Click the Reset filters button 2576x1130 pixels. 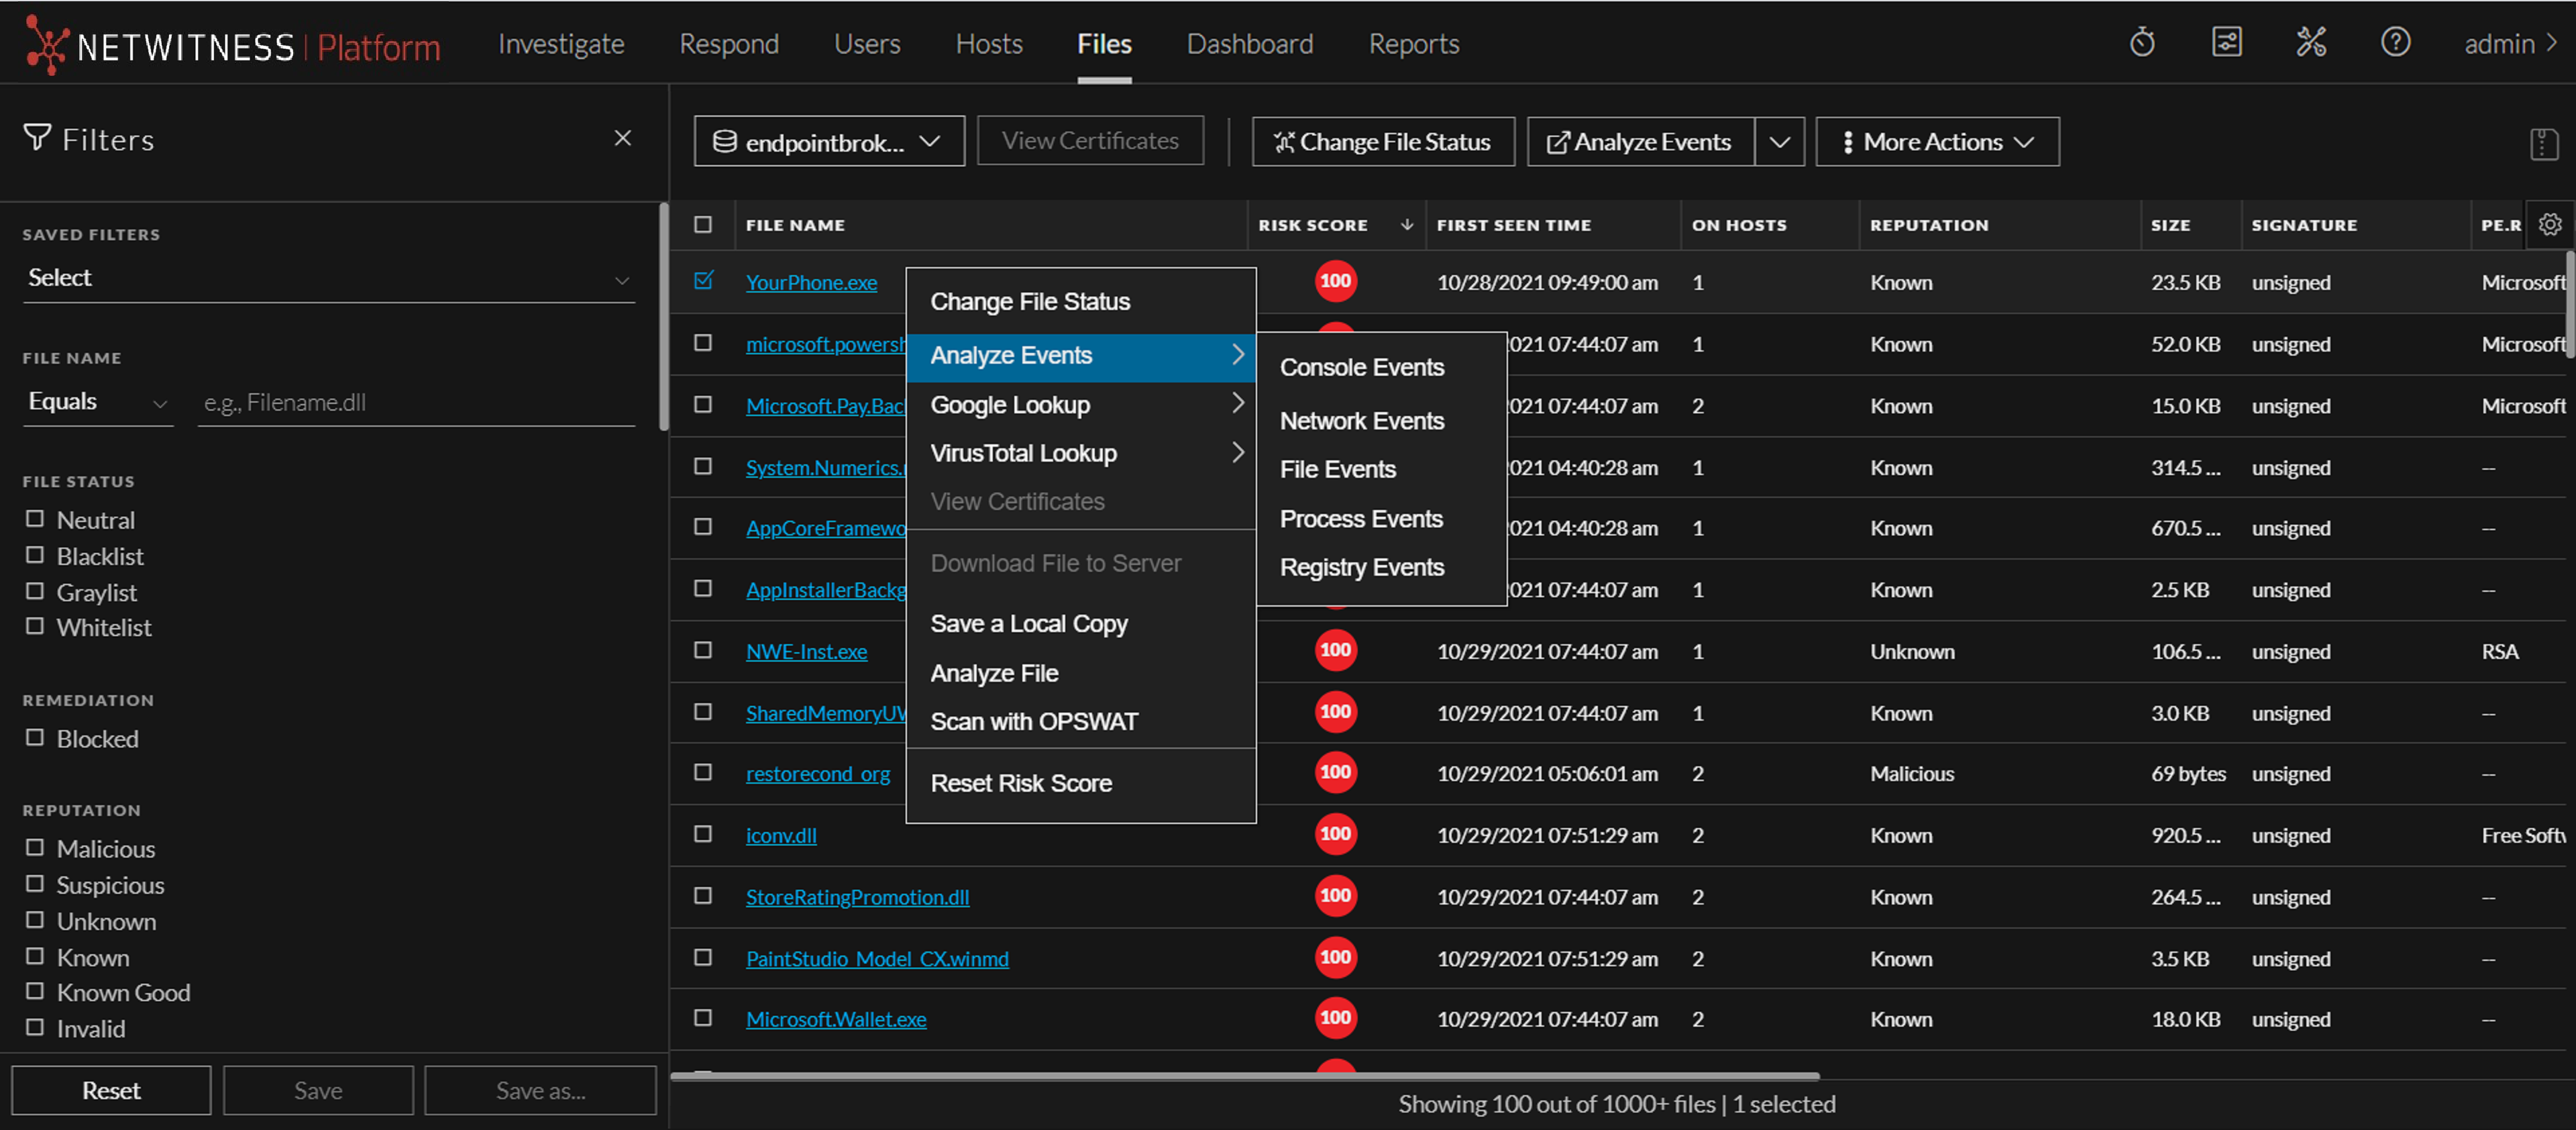pos(111,1090)
